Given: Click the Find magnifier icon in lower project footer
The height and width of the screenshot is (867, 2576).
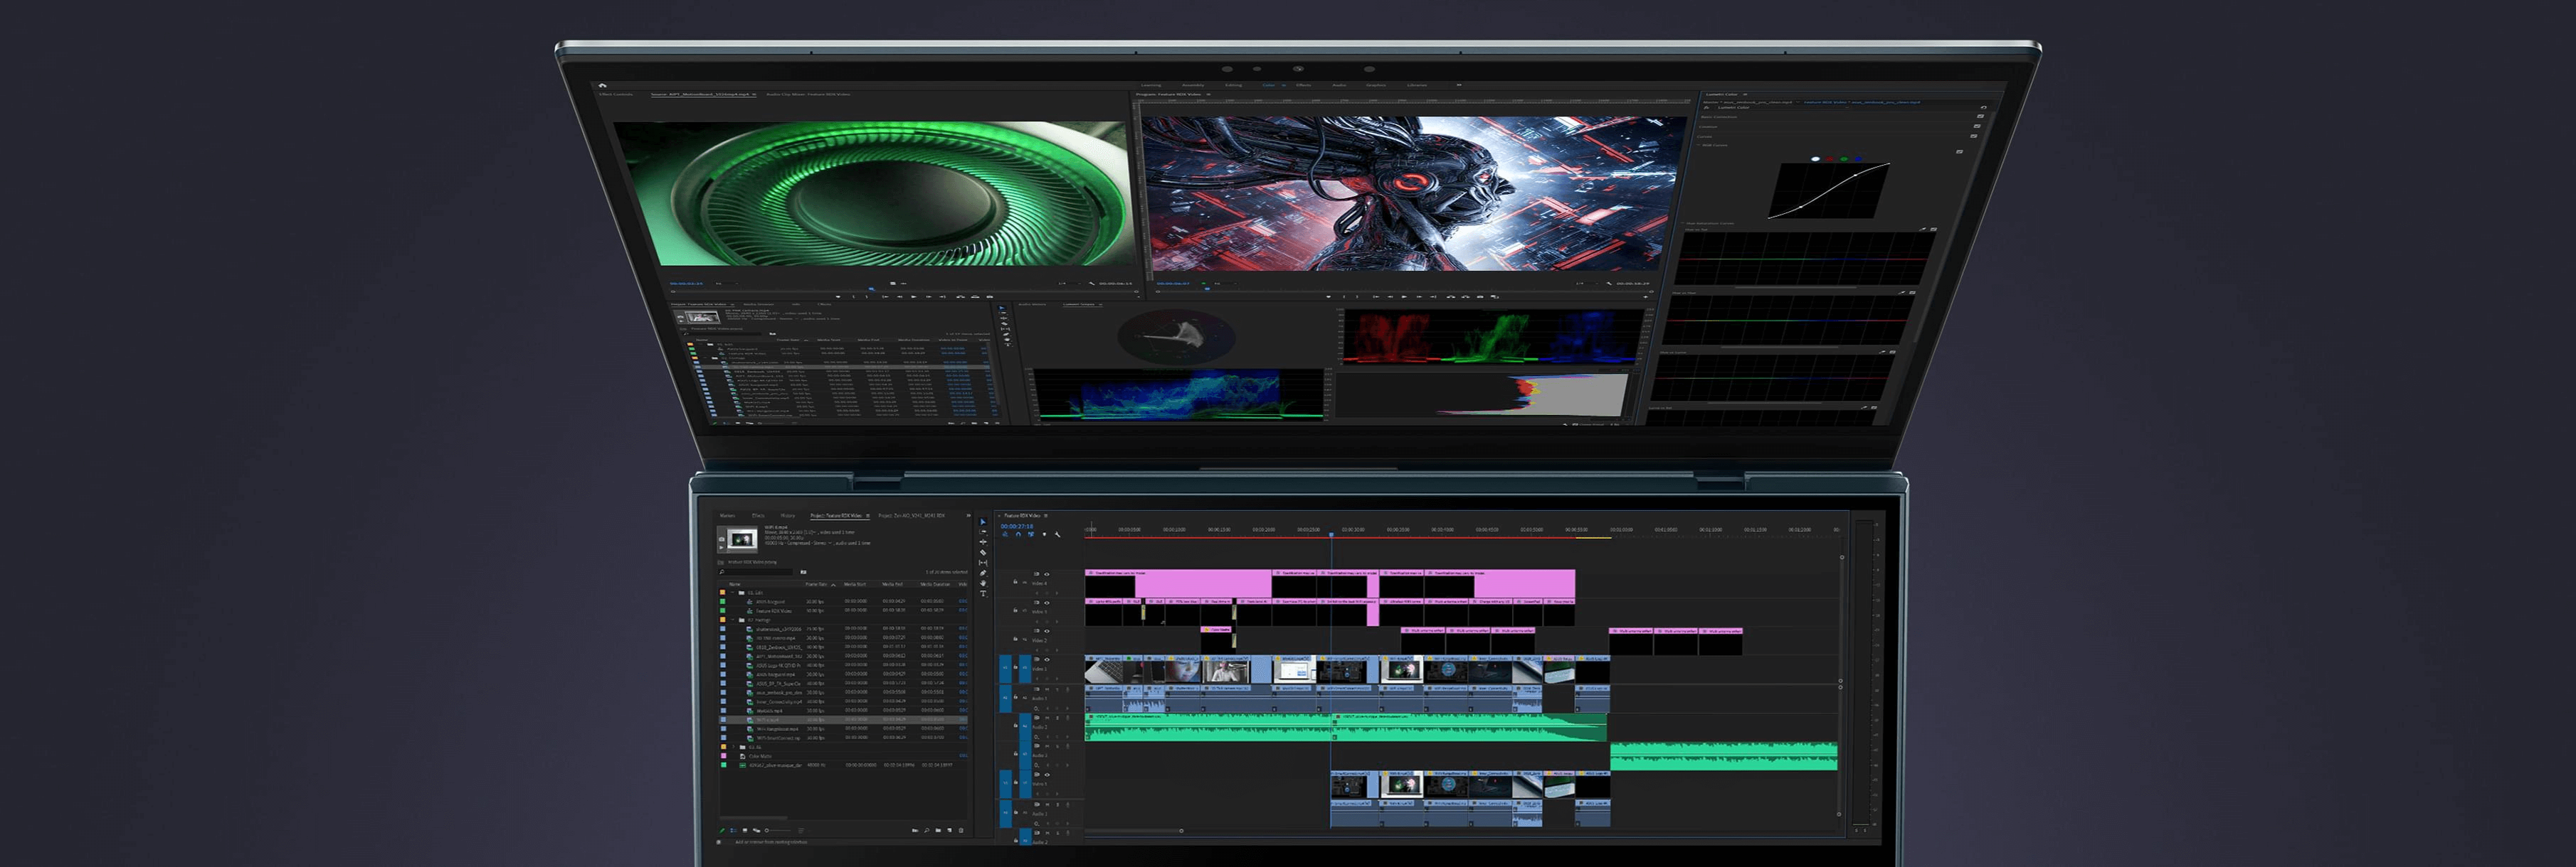Looking at the screenshot, I should (927, 831).
